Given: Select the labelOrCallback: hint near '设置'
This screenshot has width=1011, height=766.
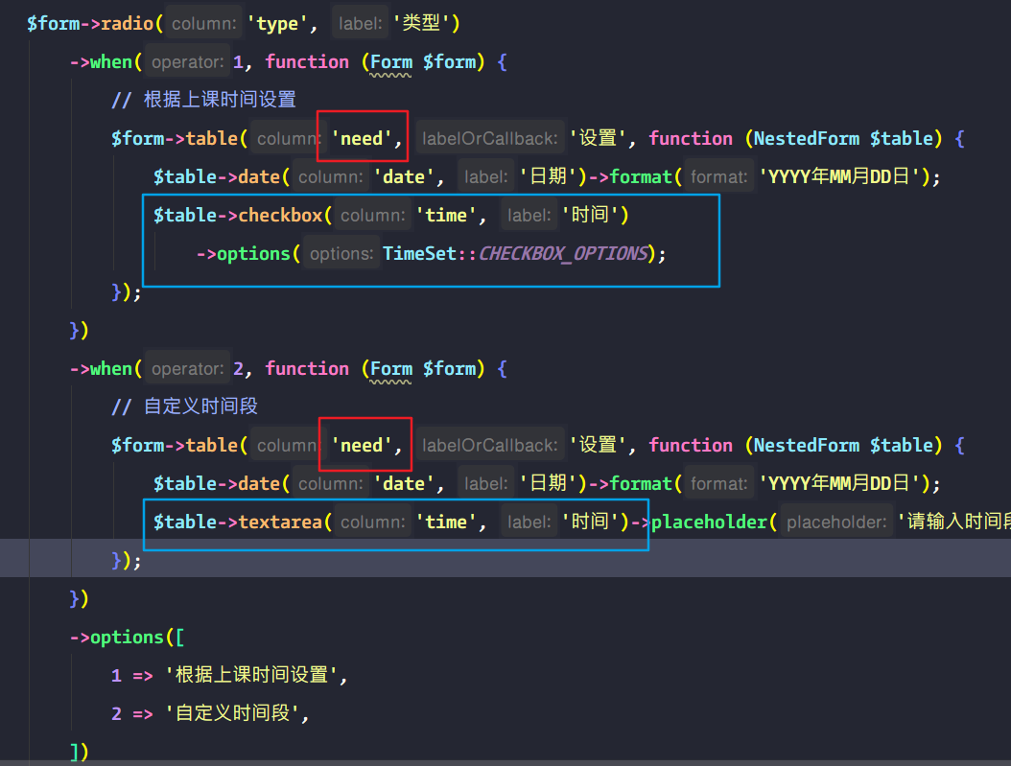Looking at the screenshot, I should tap(492, 137).
